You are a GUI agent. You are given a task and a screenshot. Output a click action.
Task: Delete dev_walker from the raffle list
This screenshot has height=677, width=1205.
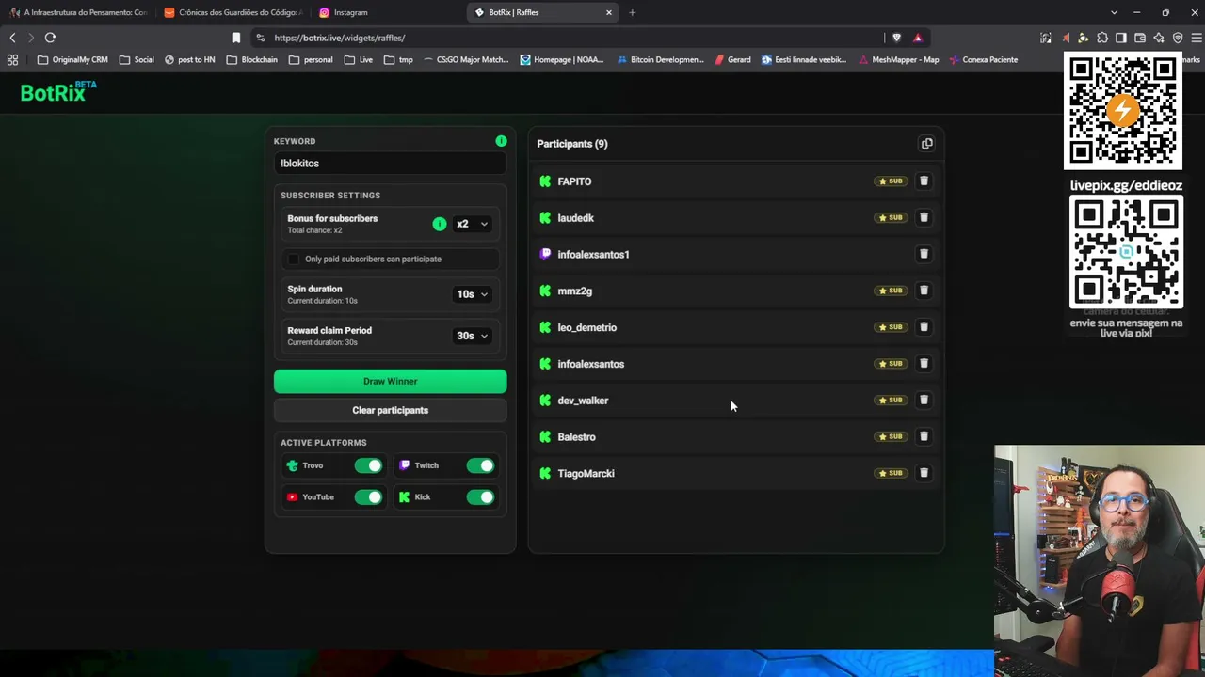[x=924, y=400]
